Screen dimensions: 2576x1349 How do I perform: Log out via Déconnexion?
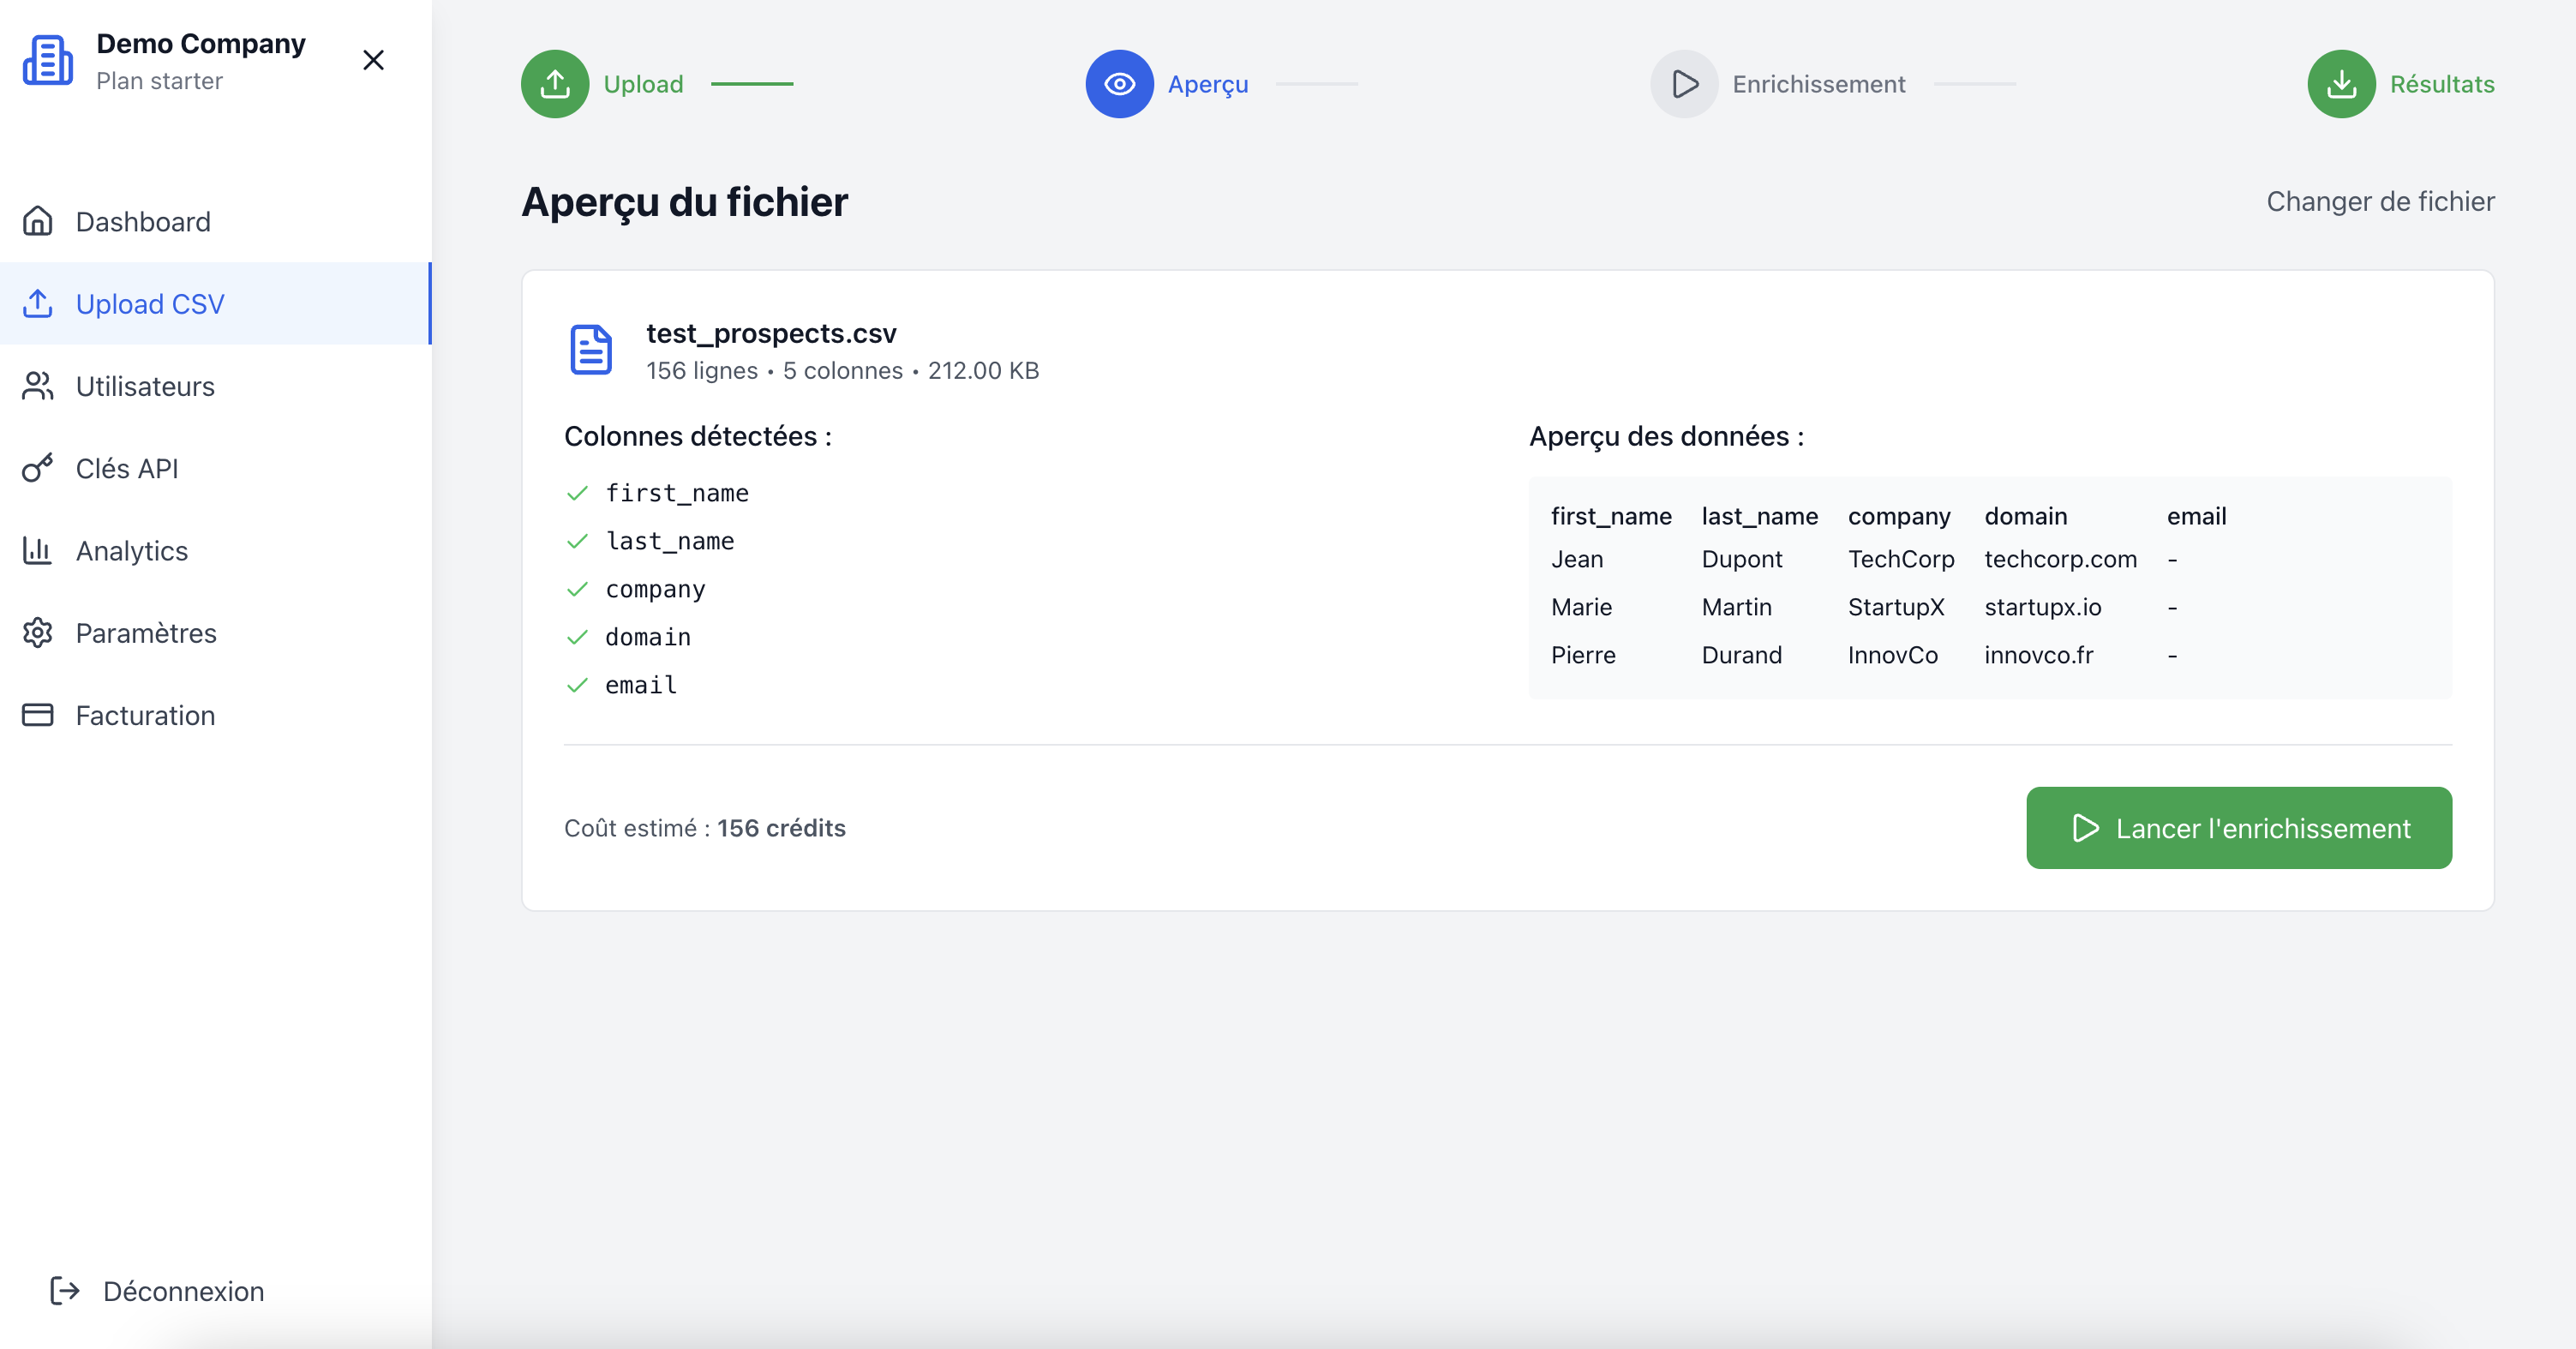(183, 1291)
